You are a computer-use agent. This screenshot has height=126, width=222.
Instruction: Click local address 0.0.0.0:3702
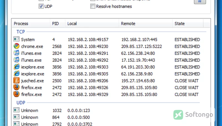click(80, 124)
